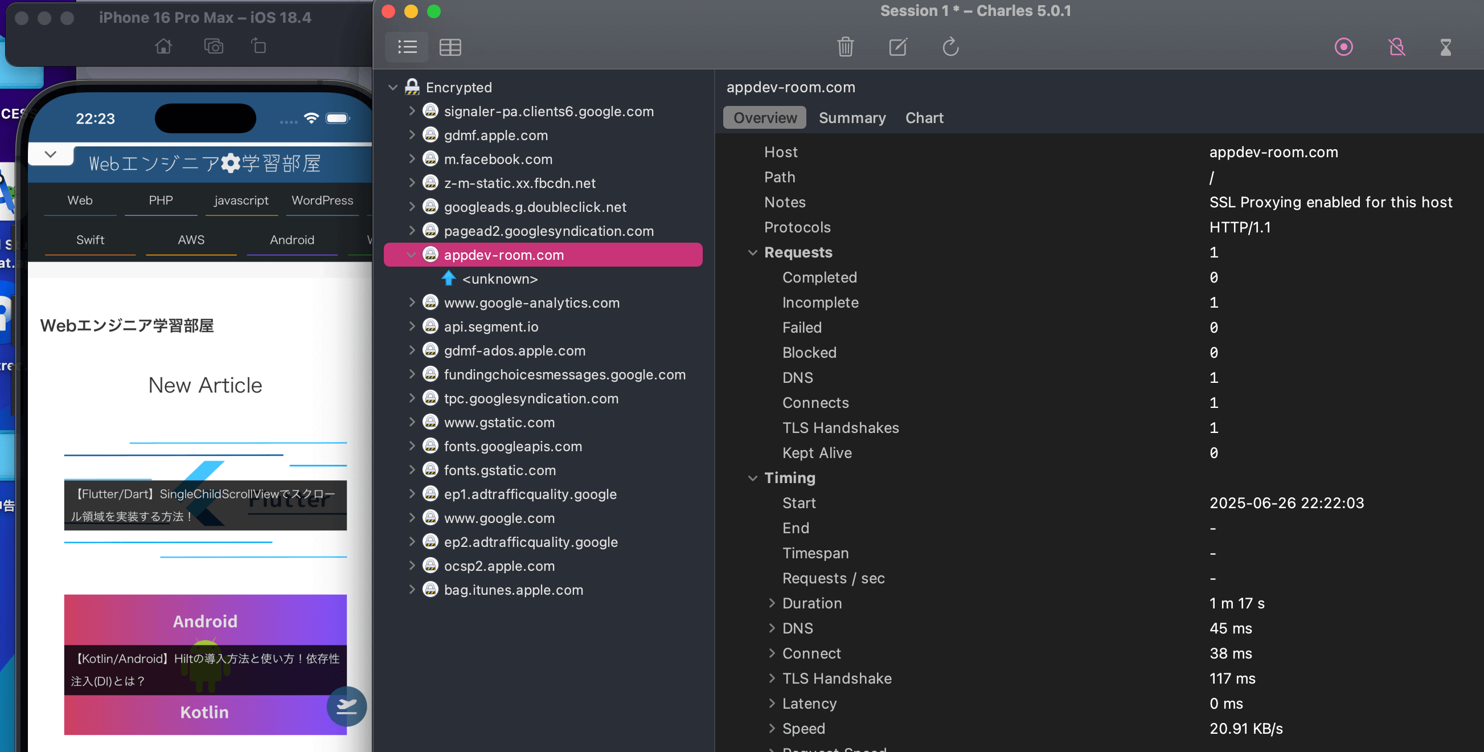Tap the Web category on the phone
The width and height of the screenshot is (1484, 752).
coord(80,201)
